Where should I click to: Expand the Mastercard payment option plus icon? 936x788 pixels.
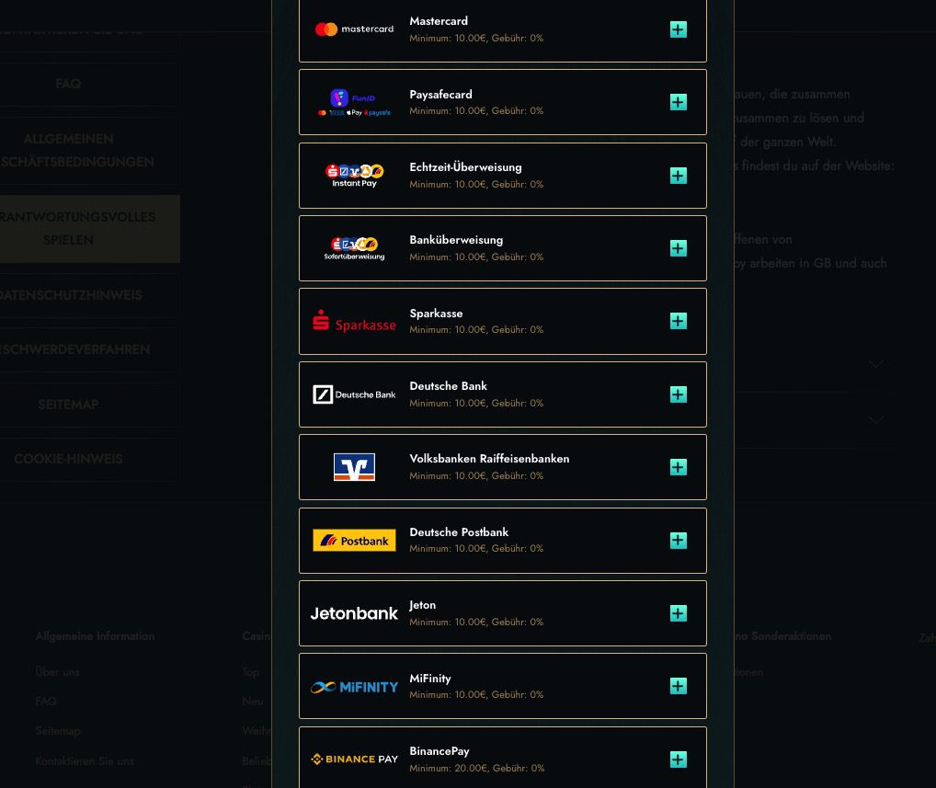point(679,29)
